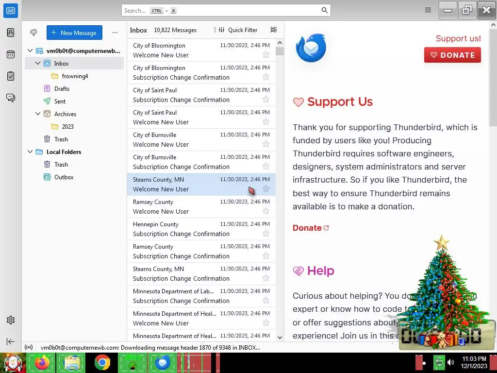Collapse the Inbox folder chevron
Viewport: 497px width, 373px height.
[x=38, y=63]
